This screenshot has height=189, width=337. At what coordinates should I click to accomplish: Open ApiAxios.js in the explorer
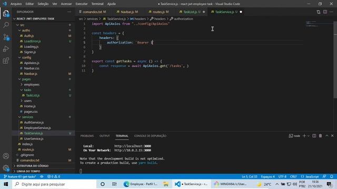click(32, 63)
